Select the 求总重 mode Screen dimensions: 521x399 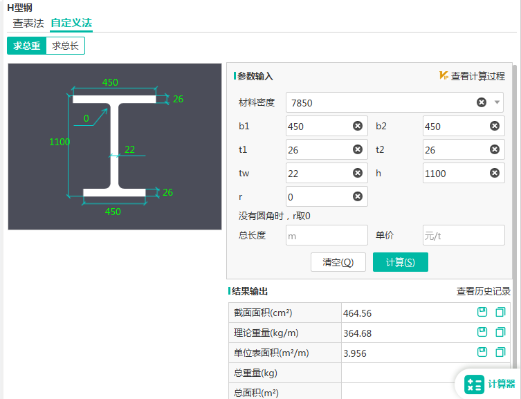pyautogui.click(x=26, y=46)
